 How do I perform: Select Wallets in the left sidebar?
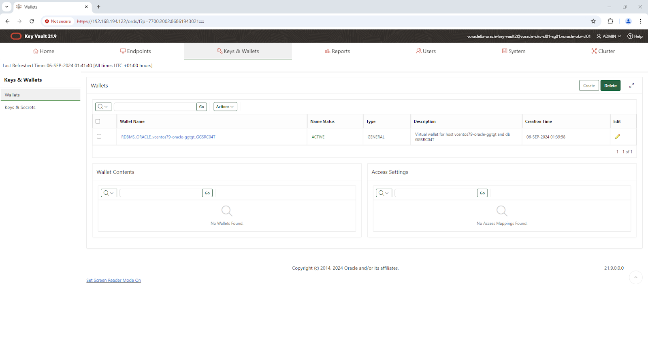click(40, 95)
